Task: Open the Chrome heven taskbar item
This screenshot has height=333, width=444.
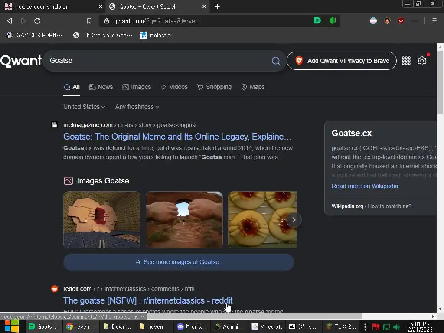Action: (81, 326)
